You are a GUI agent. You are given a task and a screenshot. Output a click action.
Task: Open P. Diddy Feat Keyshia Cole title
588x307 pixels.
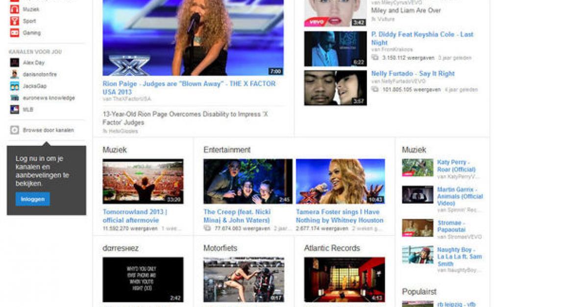[x=422, y=38]
